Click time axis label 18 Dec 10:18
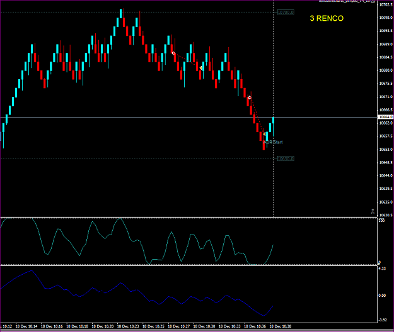 click(77, 326)
